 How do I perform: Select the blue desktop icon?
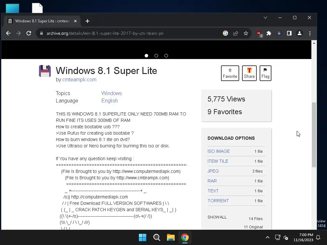pos(12,8)
